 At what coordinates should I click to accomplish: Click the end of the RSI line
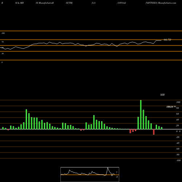pyautogui.click(x=161, y=40)
